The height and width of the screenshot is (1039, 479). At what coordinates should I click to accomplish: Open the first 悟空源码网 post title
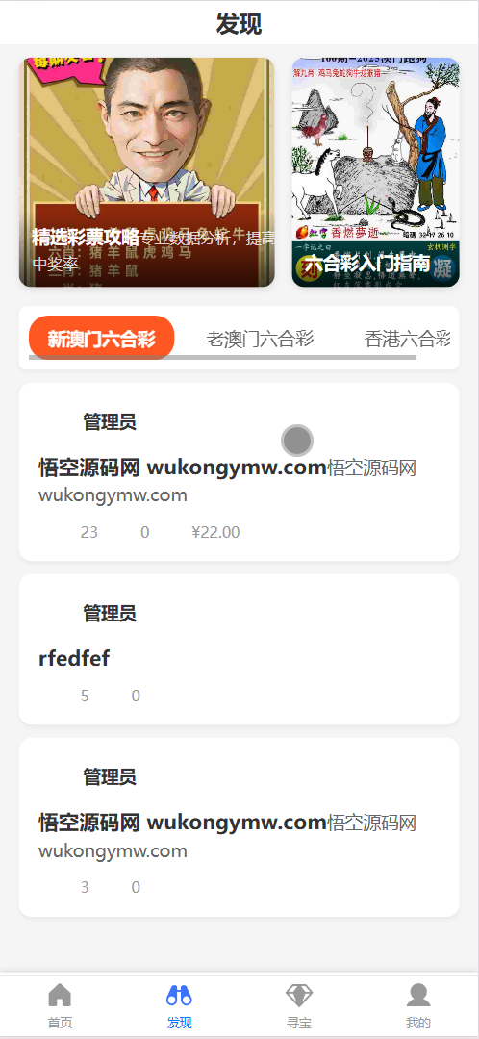[182, 468]
